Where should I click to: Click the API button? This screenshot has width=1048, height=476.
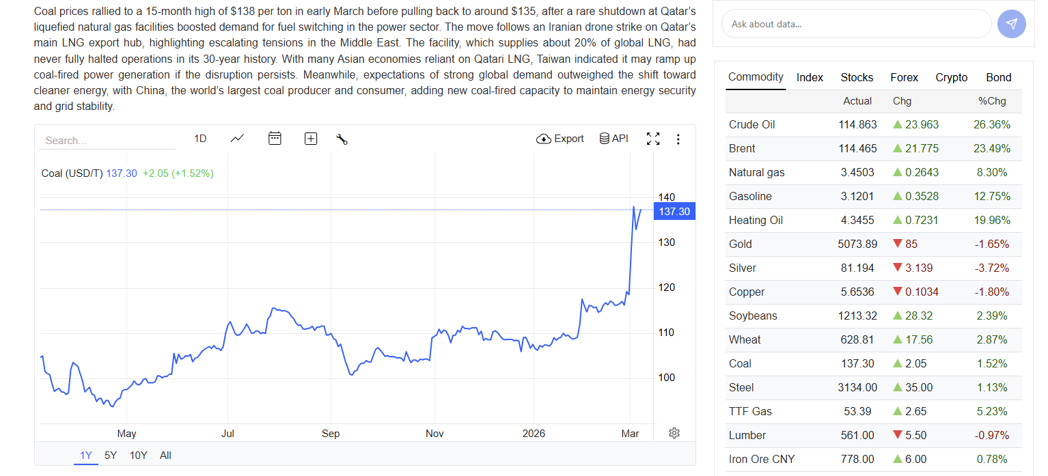613,139
